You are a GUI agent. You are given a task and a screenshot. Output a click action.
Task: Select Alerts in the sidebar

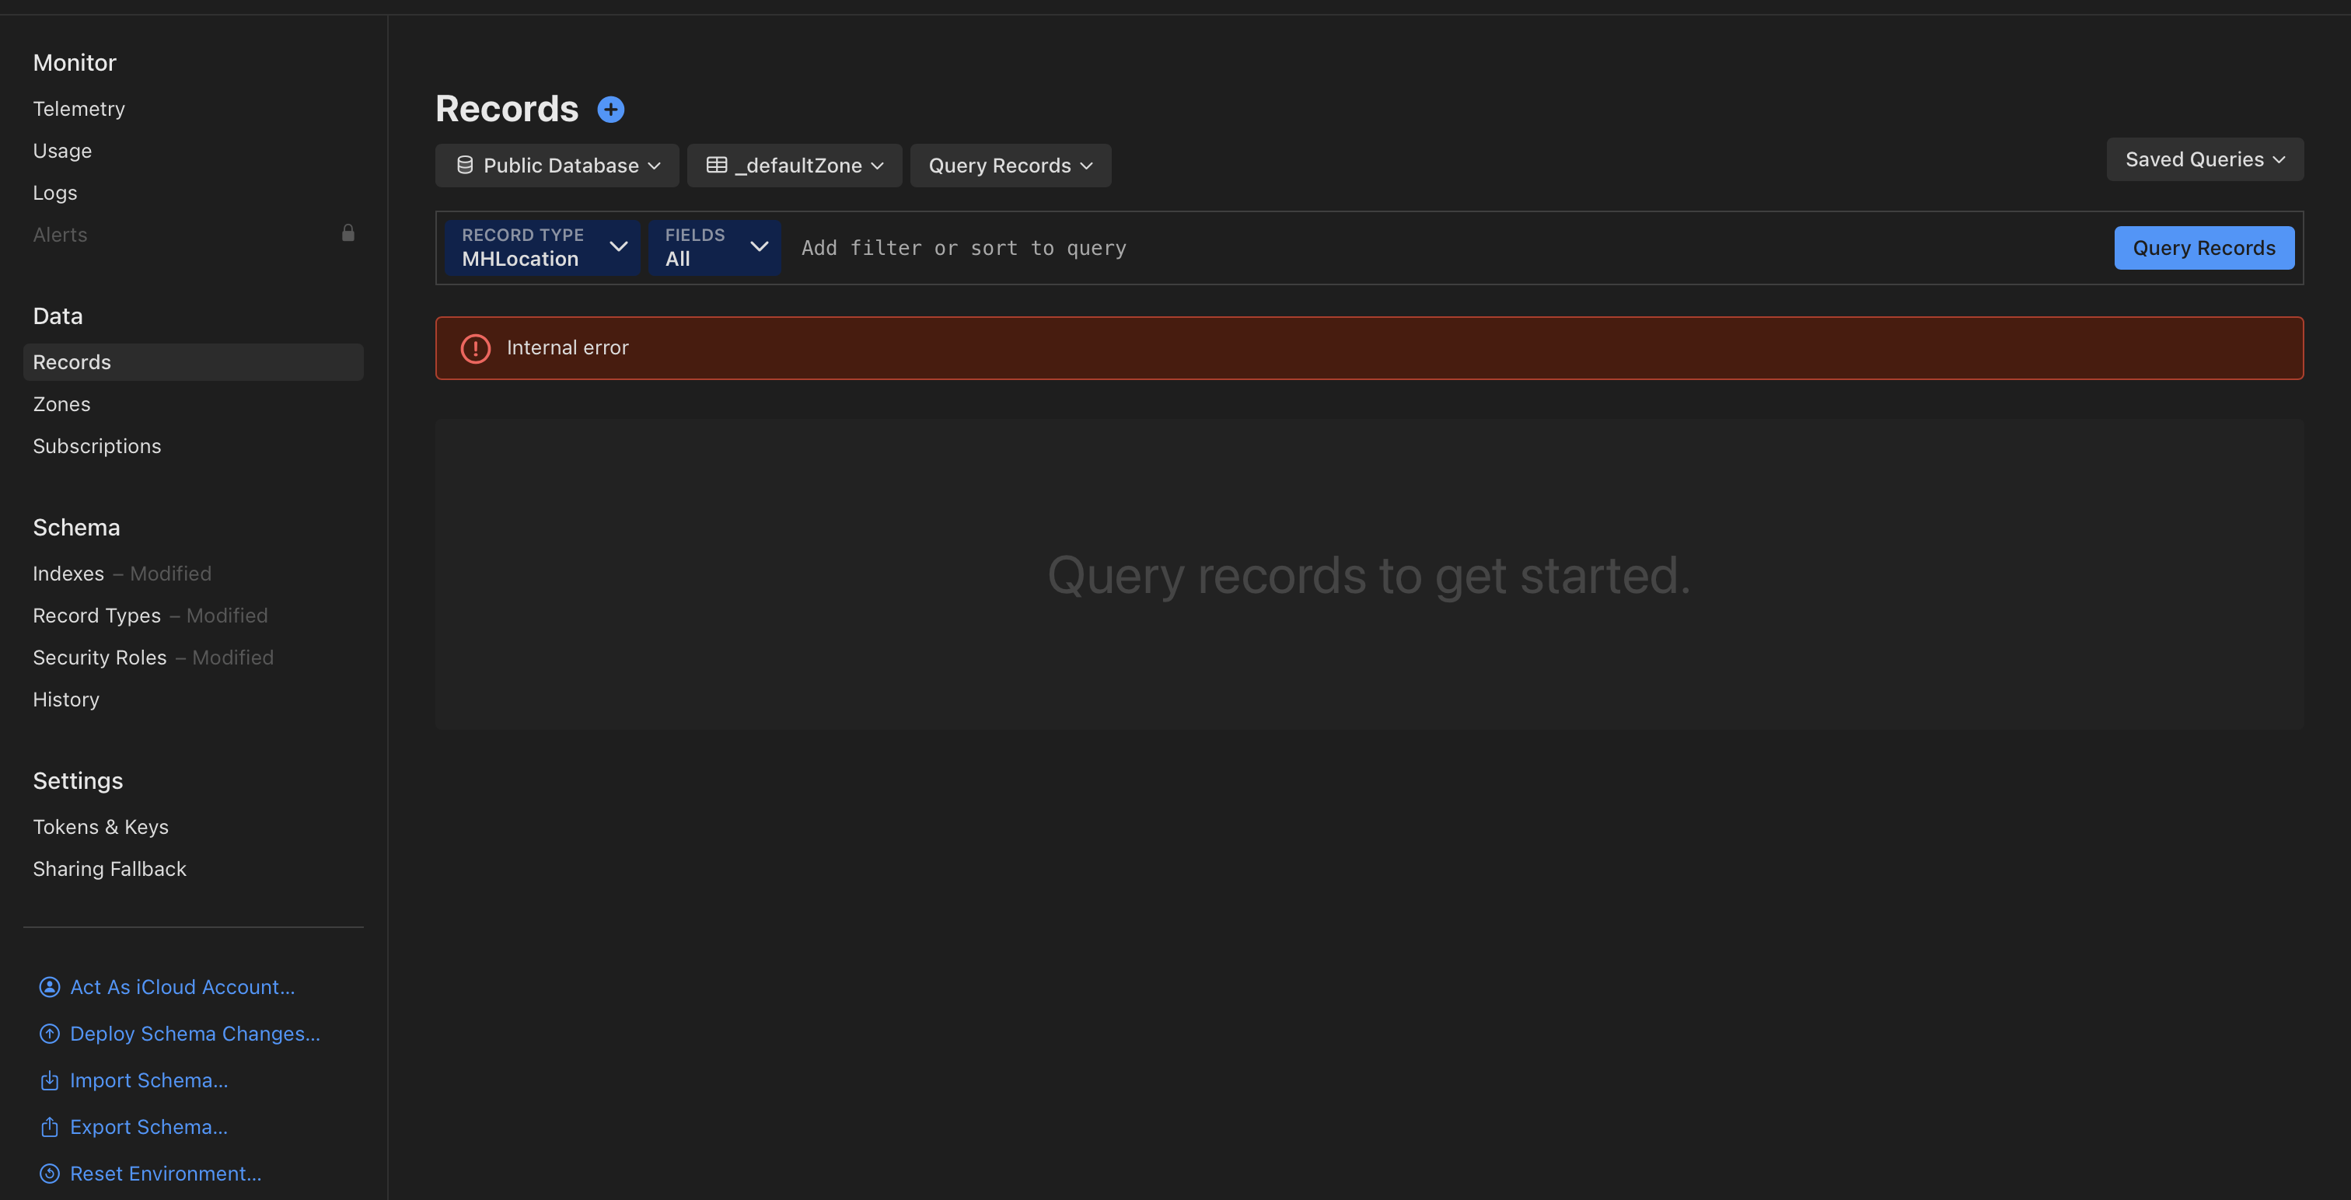point(60,235)
